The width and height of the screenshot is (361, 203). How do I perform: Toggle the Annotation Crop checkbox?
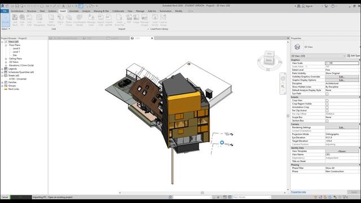coord(327,107)
